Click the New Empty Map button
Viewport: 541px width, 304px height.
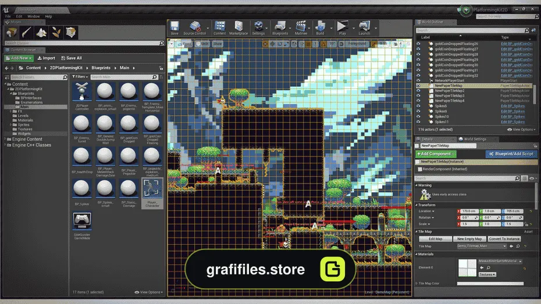tap(469, 239)
